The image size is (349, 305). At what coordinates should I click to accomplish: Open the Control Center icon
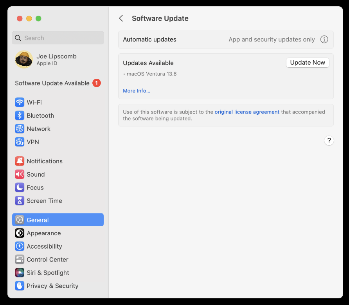(x=20, y=259)
